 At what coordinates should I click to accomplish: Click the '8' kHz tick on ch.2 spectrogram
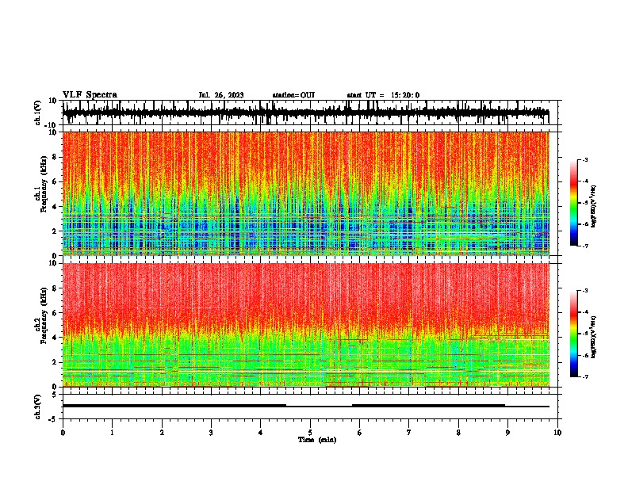tap(55, 288)
